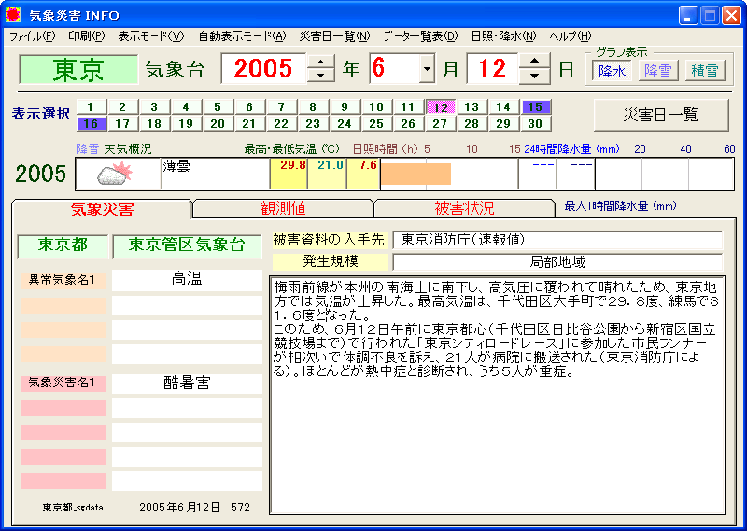Click inside the disaster description text area
This screenshot has width=747, height=531.
tap(497, 395)
